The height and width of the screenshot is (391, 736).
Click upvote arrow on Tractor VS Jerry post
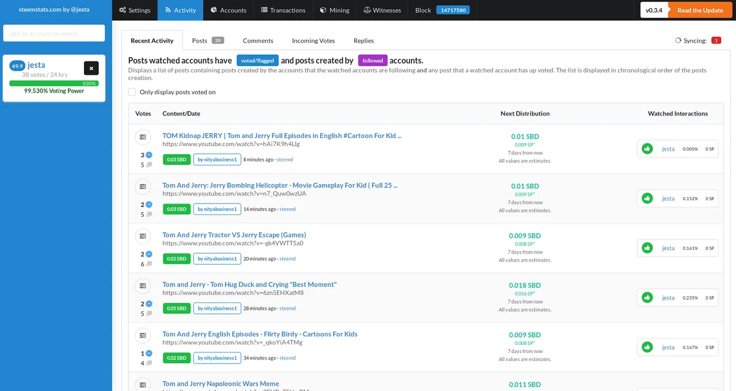149,254
